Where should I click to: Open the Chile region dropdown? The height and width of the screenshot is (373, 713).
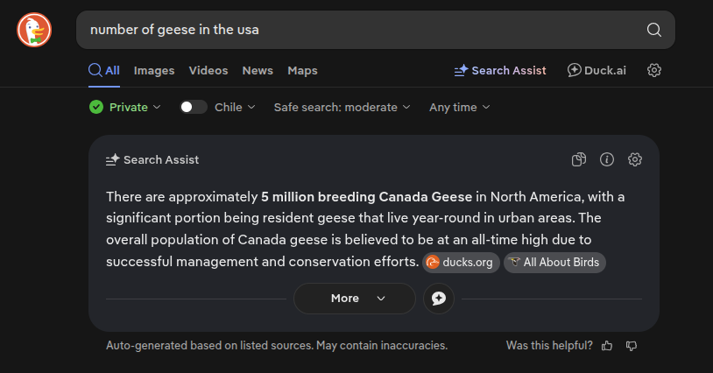pyautogui.click(x=235, y=107)
